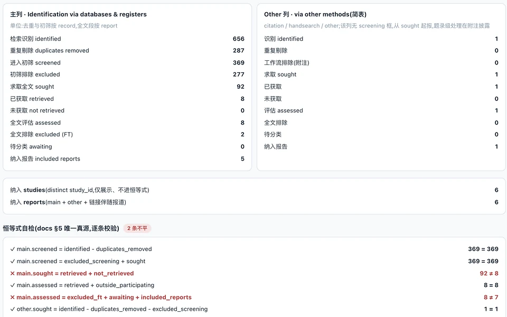Select '检索识别 identified' row label
This screenshot has width=507, height=317.
coord(35,39)
